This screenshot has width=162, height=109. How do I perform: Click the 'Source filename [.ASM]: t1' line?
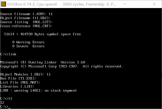pos(26,14)
